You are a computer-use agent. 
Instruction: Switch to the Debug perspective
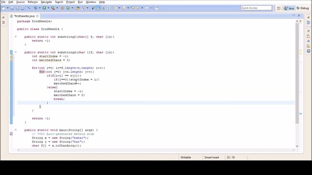click(x=303, y=8)
